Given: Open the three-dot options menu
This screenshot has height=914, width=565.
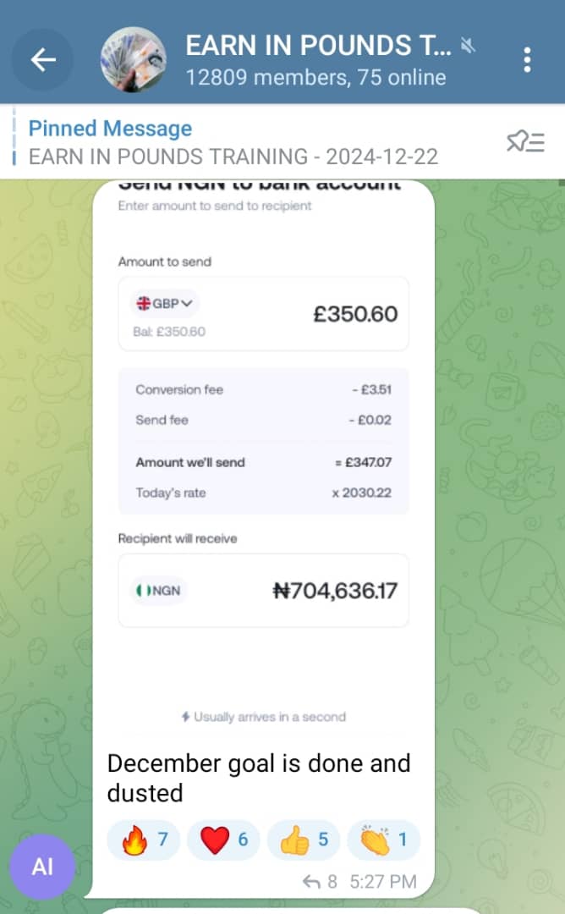Looking at the screenshot, I should click(527, 59).
